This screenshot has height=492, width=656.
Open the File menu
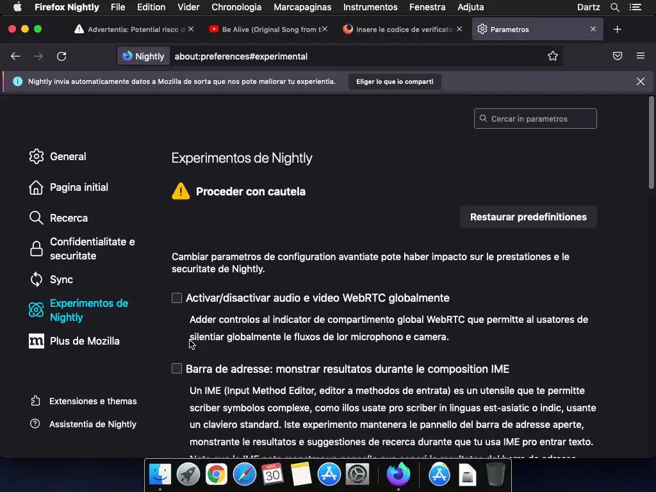click(x=118, y=7)
